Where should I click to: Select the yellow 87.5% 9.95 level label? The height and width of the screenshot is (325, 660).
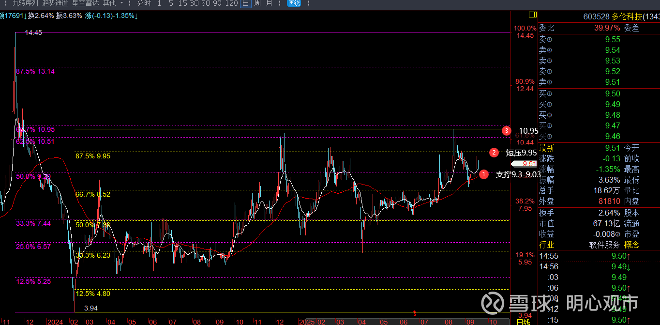(93, 156)
